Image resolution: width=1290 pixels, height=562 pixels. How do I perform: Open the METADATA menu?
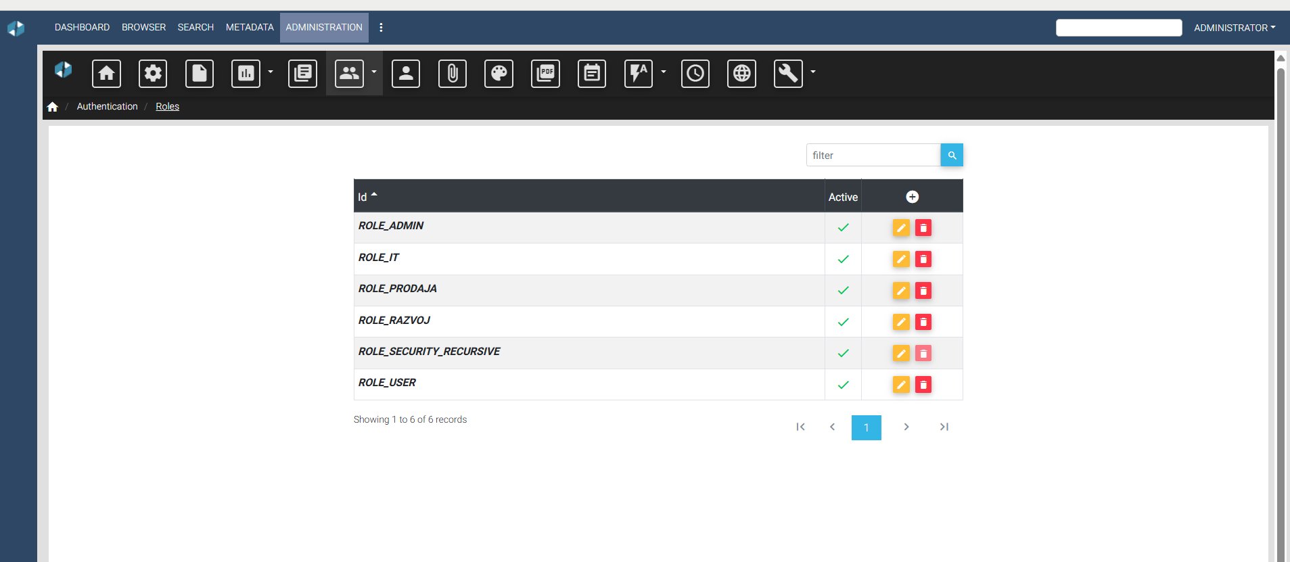(250, 27)
